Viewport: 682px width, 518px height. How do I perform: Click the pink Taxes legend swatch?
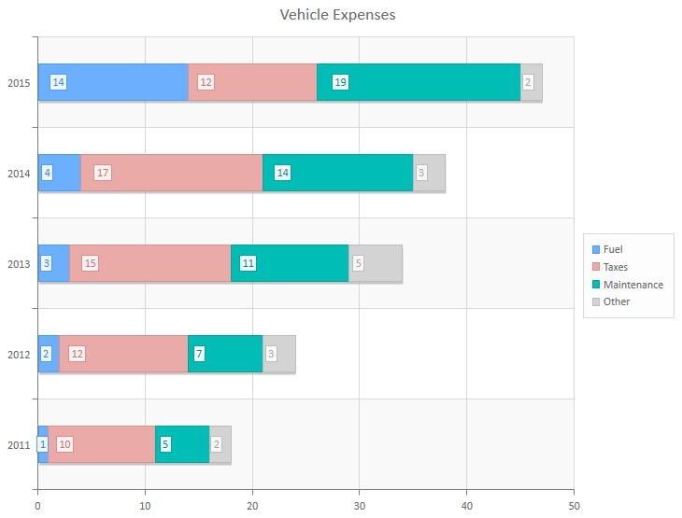pos(596,267)
